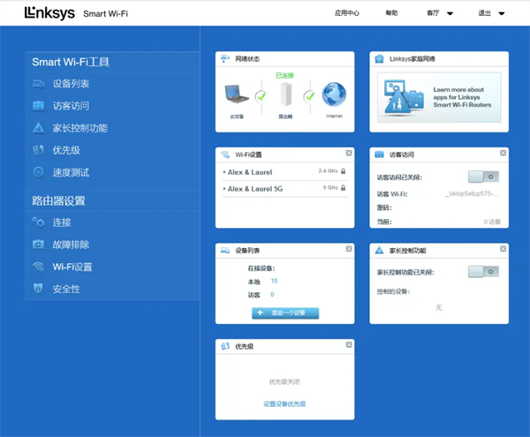Open the 客厅 dropdown in header
Viewport: 530px width, 437px height.
pyautogui.click(x=439, y=13)
